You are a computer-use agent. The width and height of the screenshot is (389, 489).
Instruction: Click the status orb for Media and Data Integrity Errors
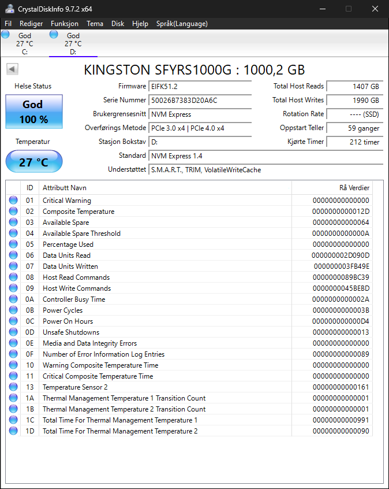pyautogui.click(x=13, y=343)
